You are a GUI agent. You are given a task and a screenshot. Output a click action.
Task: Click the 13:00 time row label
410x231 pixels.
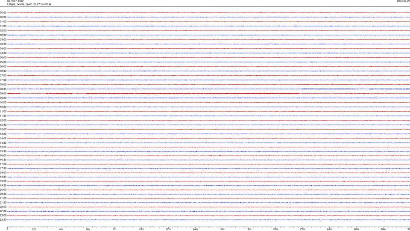(x=3, y=129)
